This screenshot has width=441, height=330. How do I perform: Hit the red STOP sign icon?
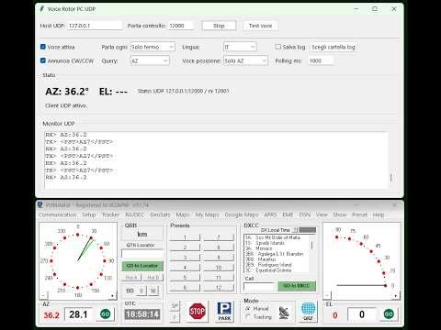pyautogui.click(x=198, y=311)
